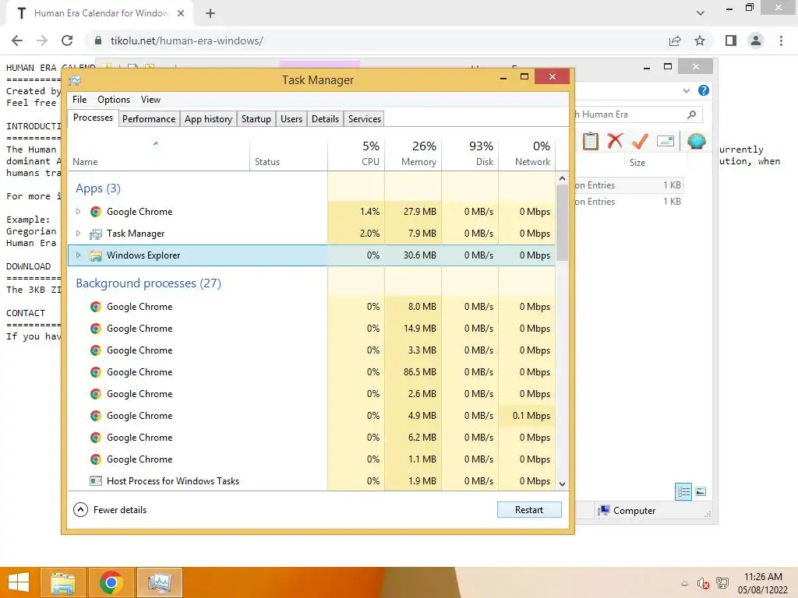The height and width of the screenshot is (598, 798).
Task: Switch to the Users tab
Action: pos(291,119)
